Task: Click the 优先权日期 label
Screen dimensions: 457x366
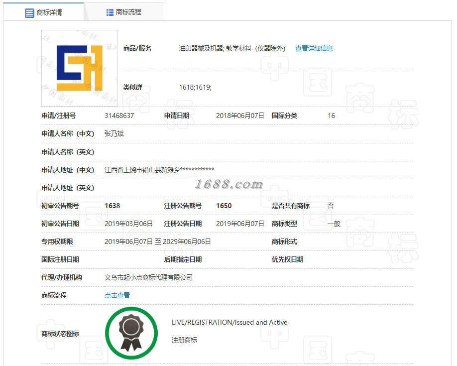Action: click(x=287, y=259)
